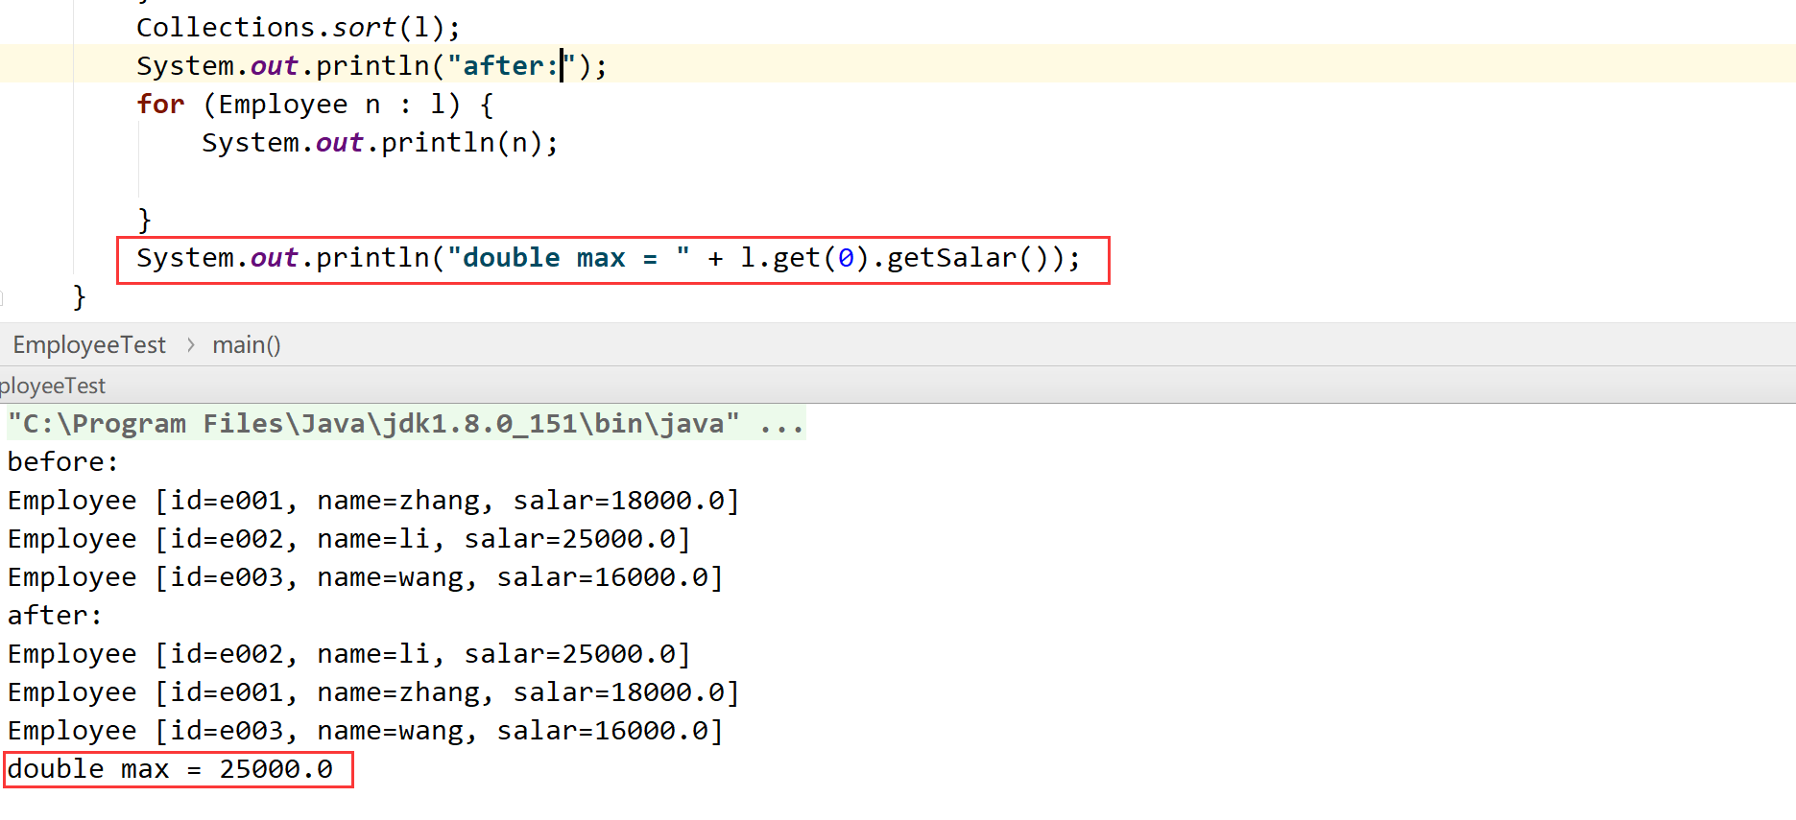1796x820 pixels.
Task: Click the first e001 zhang output row under before
Action: tap(373, 500)
